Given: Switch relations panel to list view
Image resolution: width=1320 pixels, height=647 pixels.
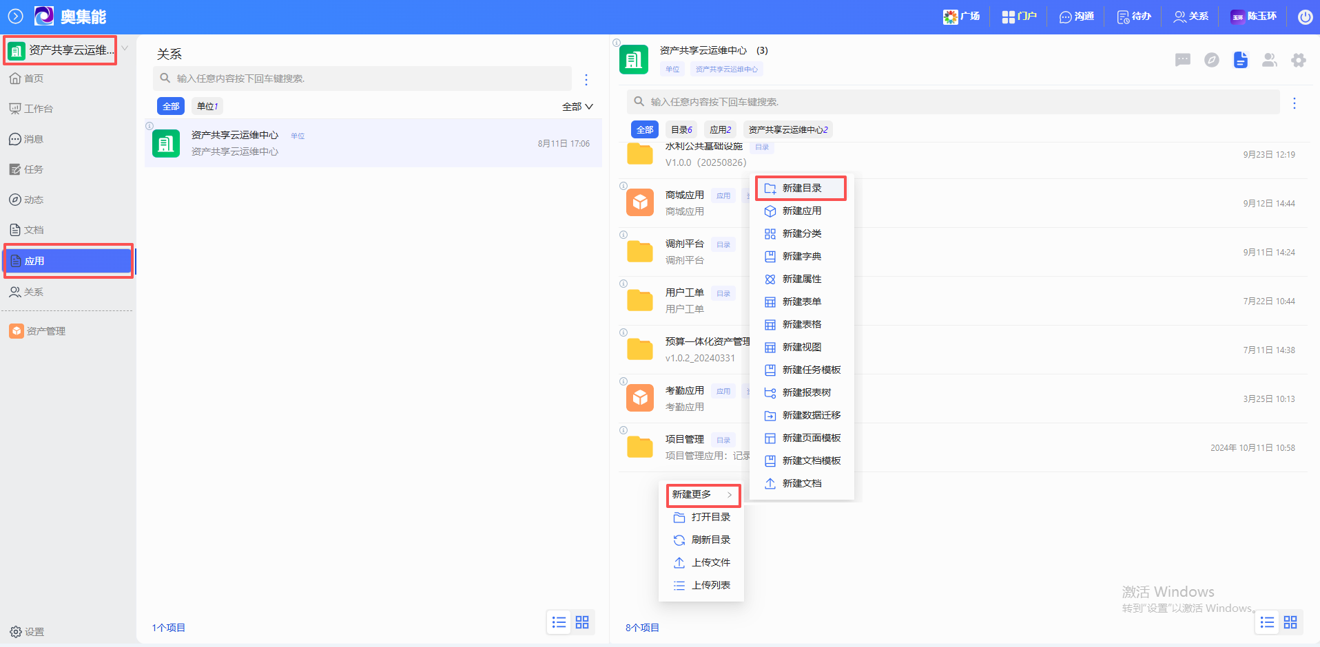Looking at the screenshot, I should pyautogui.click(x=559, y=622).
